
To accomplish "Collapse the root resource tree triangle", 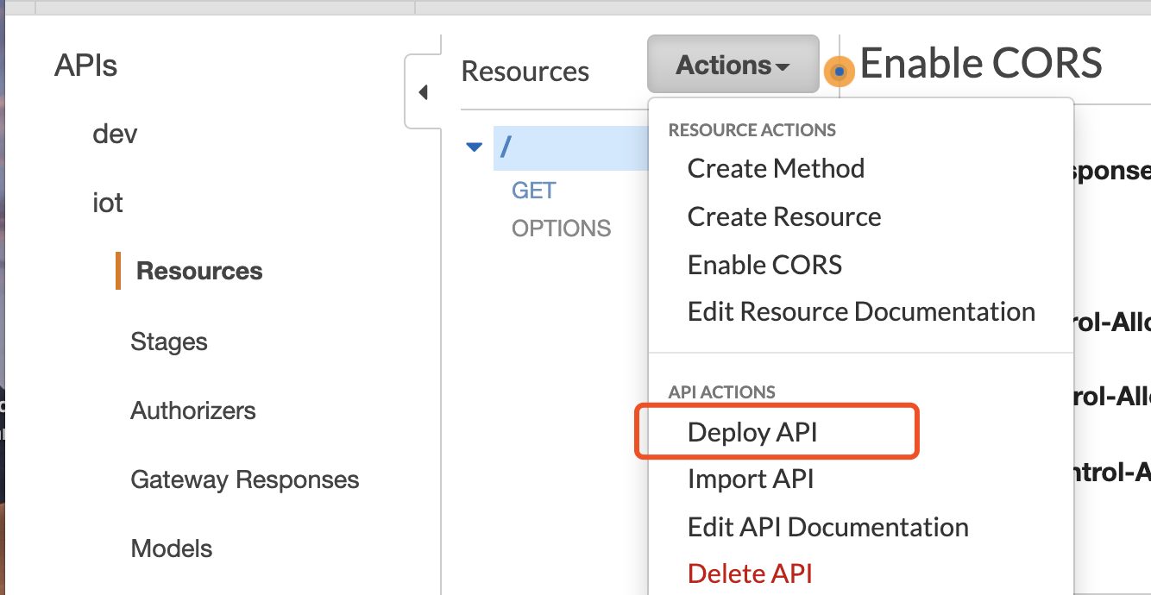I will pyautogui.click(x=474, y=147).
